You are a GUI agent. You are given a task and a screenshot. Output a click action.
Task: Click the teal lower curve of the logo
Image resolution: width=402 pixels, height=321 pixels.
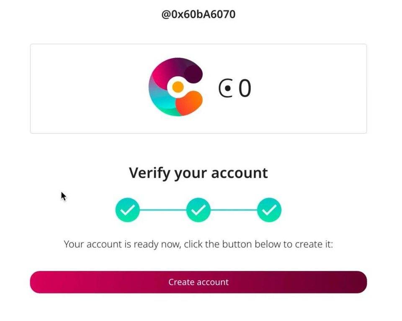point(162,103)
